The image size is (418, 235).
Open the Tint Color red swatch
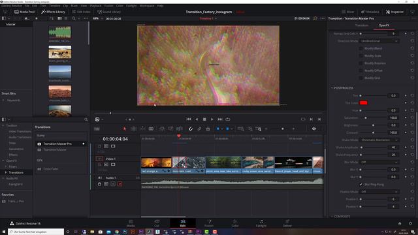(363, 103)
